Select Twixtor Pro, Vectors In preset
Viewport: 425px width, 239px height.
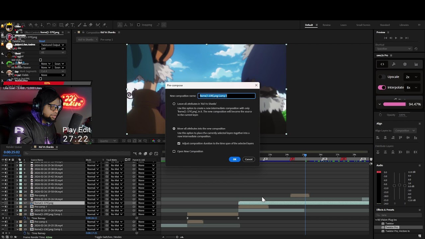tap(397, 231)
